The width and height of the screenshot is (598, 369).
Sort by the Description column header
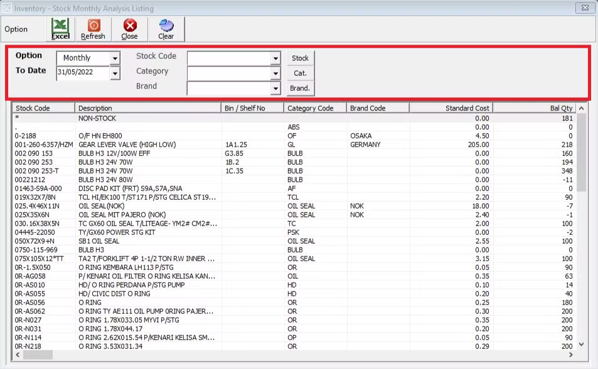click(x=148, y=108)
